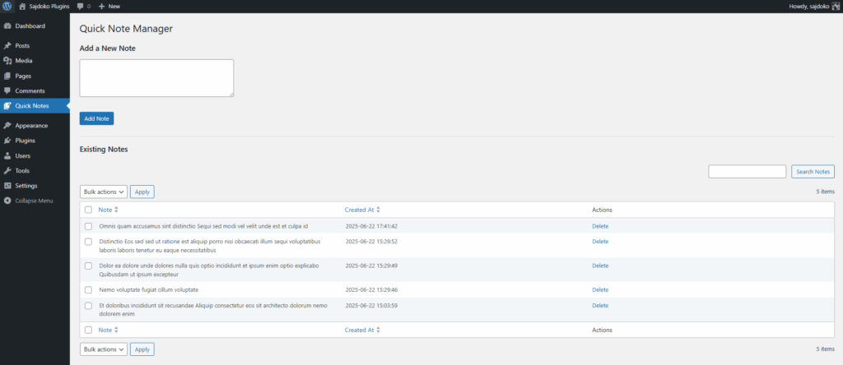Delete the 'Dolor ea dolore unde' note
843x365 pixels.
(x=600, y=266)
